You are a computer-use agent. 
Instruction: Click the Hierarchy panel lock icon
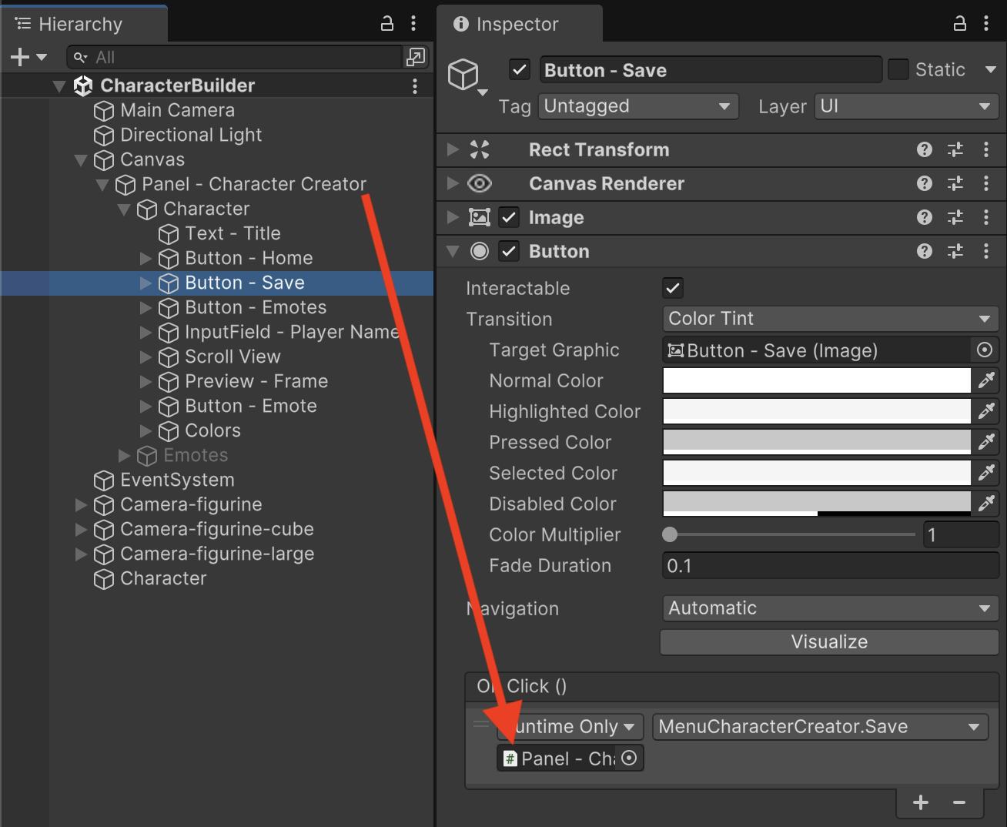pos(387,24)
